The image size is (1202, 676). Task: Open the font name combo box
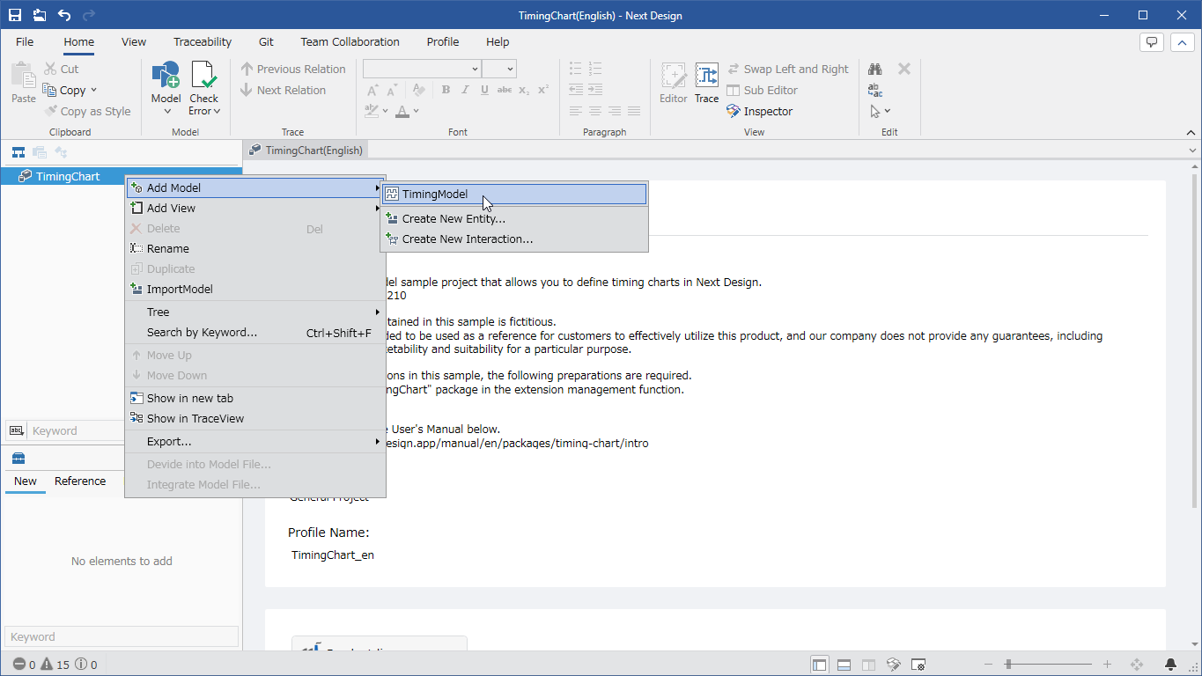(422, 69)
